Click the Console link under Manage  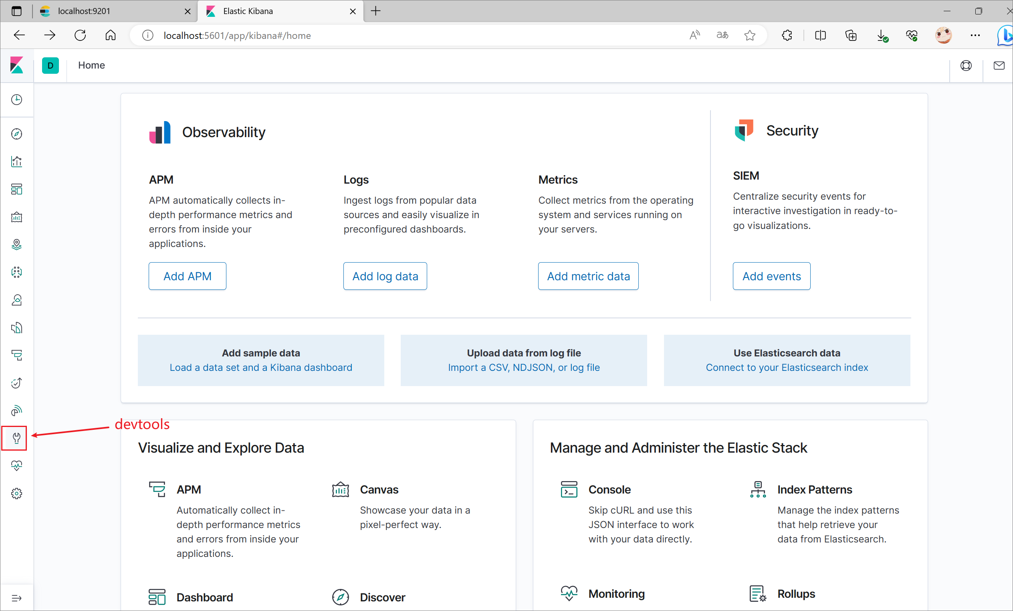pos(609,490)
